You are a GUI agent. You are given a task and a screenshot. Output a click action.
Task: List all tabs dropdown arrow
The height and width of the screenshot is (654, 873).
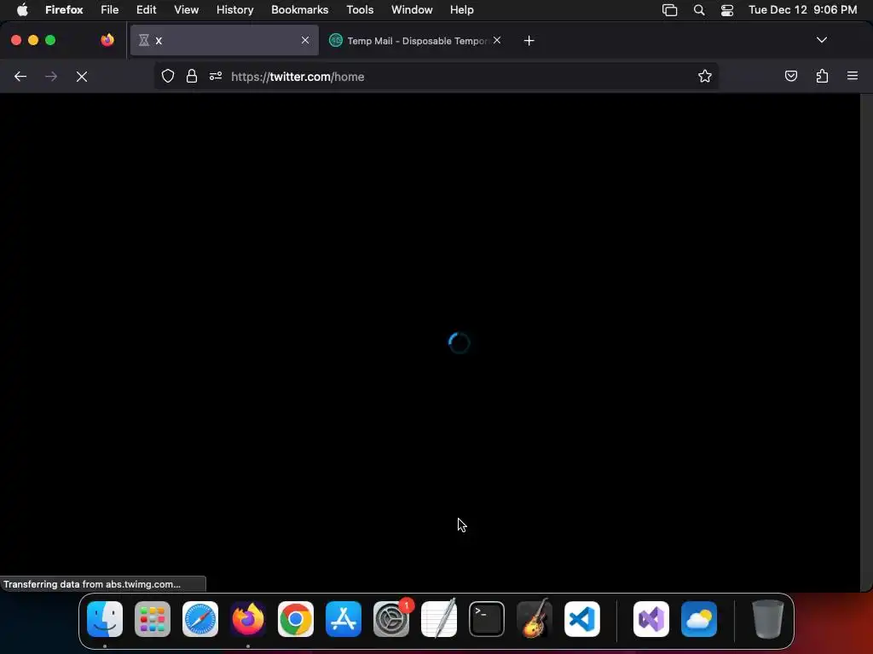tap(822, 40)
